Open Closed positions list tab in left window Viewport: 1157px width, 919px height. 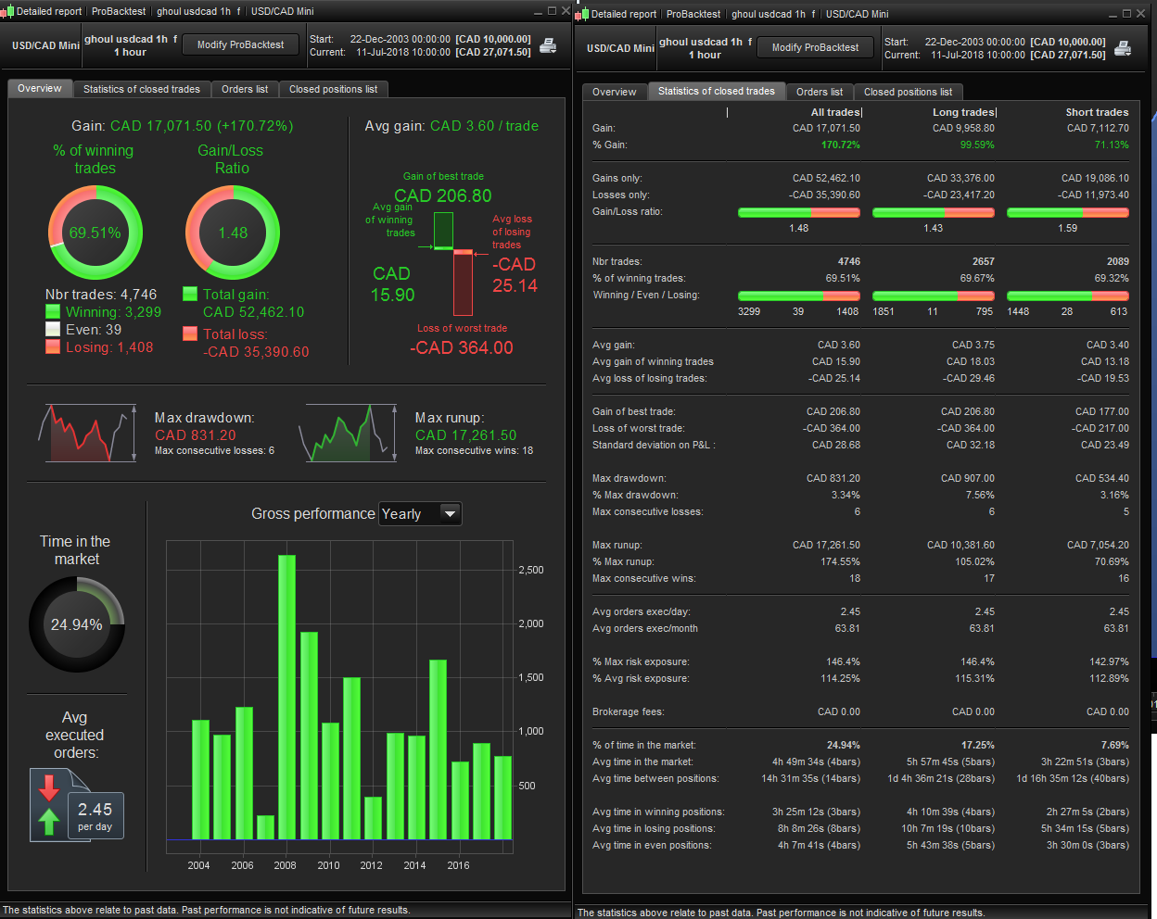(x=333, y=89)
